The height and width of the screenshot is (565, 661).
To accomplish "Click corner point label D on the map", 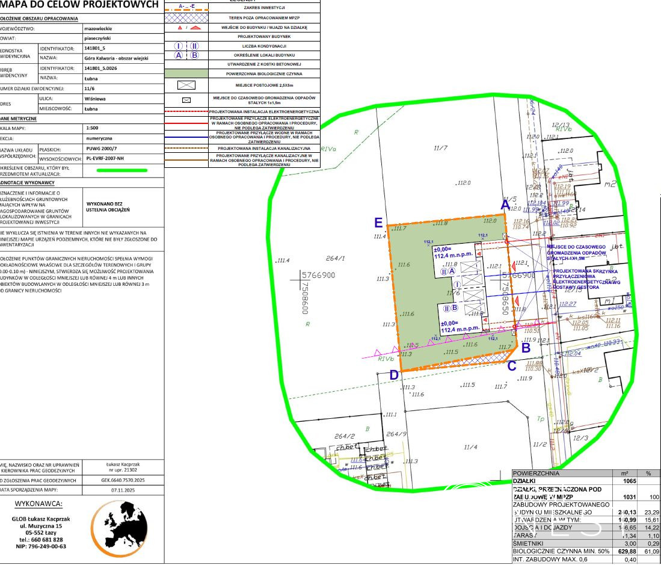I will coord(394,375).
